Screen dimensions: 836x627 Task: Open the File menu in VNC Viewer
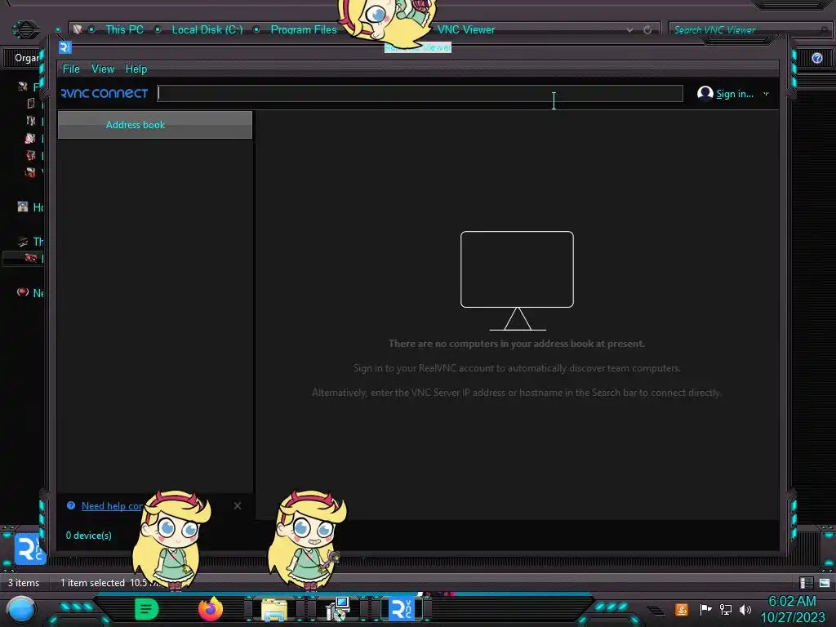pyautogui.click(x=71, y=69)
